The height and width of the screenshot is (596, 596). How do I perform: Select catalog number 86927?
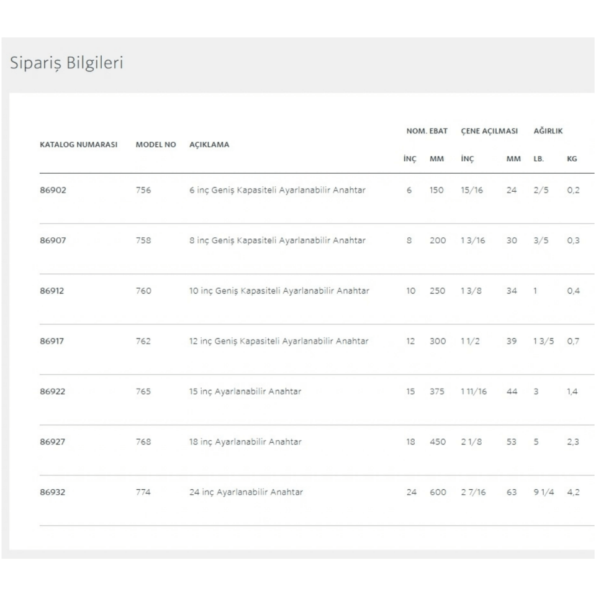coord(52,441)
